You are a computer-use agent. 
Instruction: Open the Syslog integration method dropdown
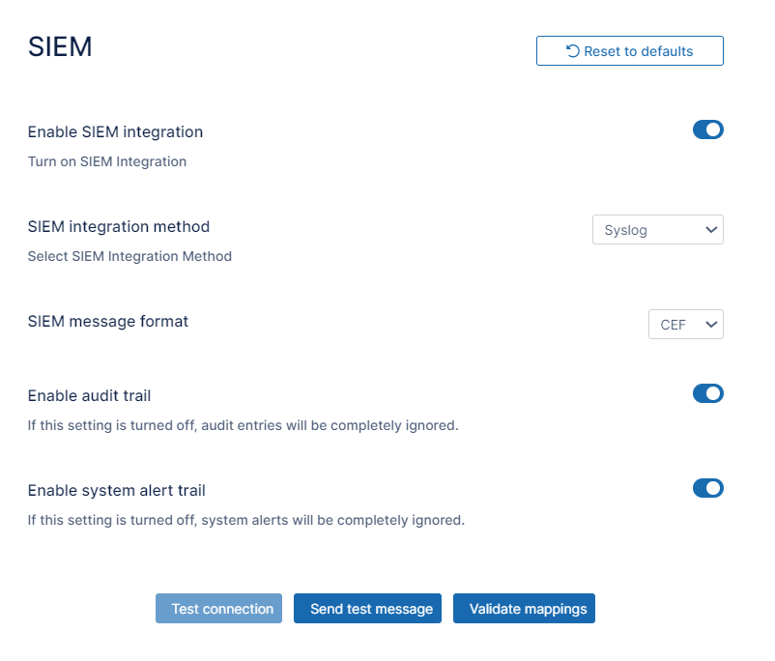657,230
